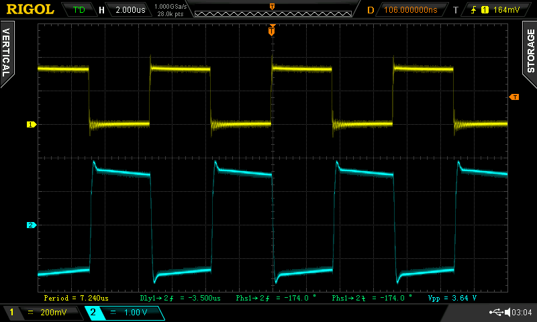The width and height of the screenshot is (537, 322).
Task: Click the 1.000GSa/s sample rate readout
Action: [170, 7]
